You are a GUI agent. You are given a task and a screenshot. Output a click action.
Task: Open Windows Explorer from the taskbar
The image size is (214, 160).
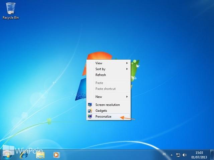coord(40,155)
